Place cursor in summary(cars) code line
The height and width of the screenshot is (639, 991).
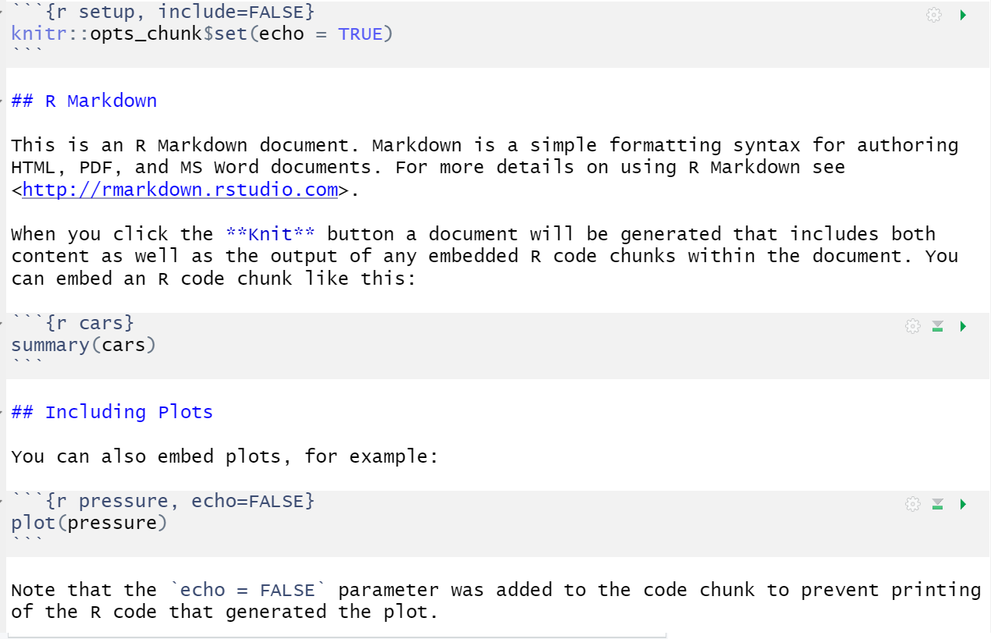[x=83, y=345]
